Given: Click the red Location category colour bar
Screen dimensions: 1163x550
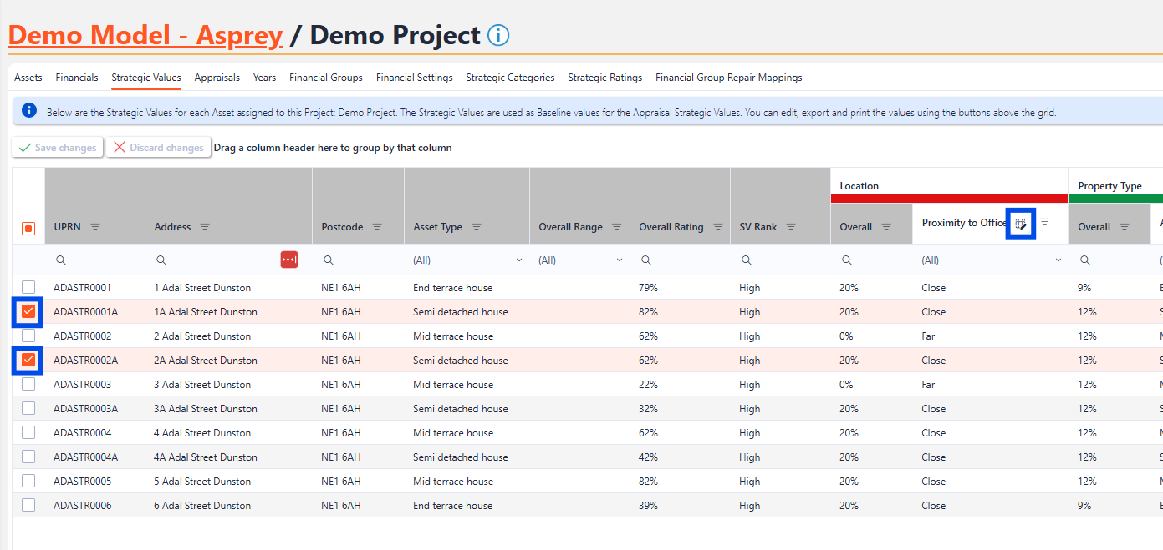Looking at the screenshot, I should click(x=949, y=199).
